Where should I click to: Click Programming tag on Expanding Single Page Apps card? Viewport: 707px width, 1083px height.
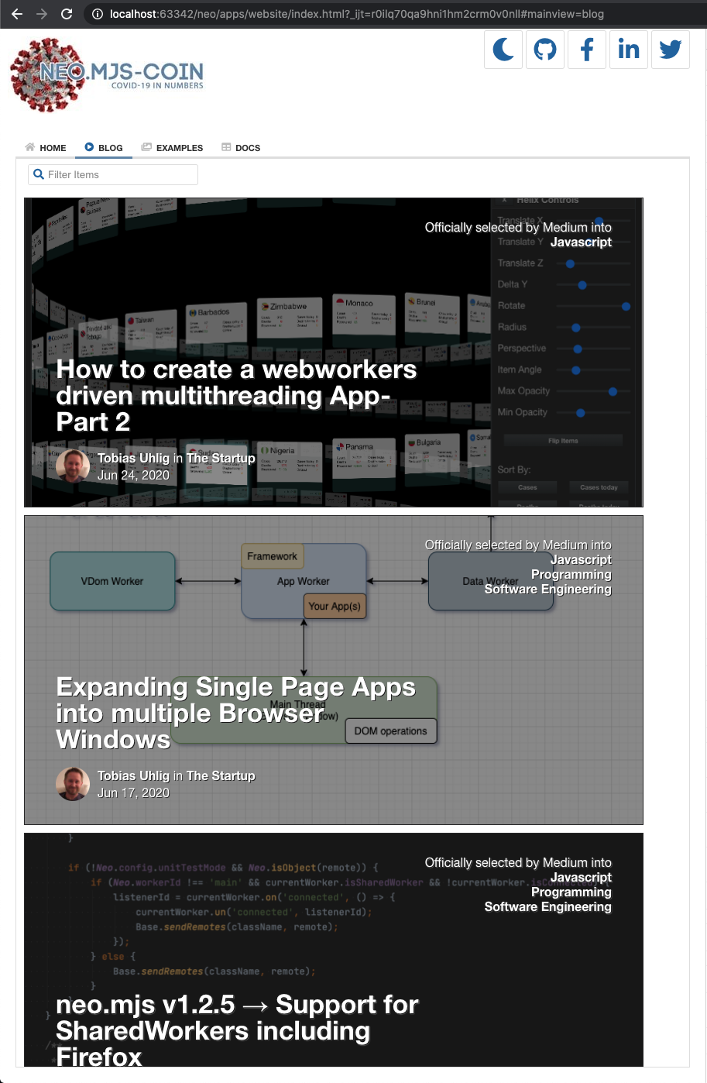[571, 574]
